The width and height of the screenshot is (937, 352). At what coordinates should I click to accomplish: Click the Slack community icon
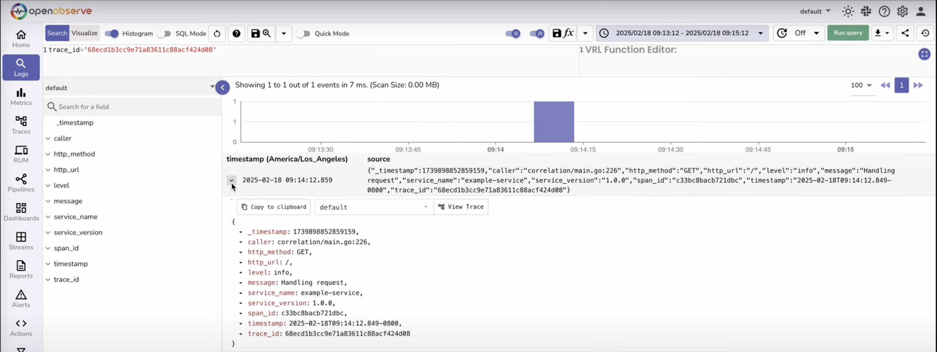866,11
